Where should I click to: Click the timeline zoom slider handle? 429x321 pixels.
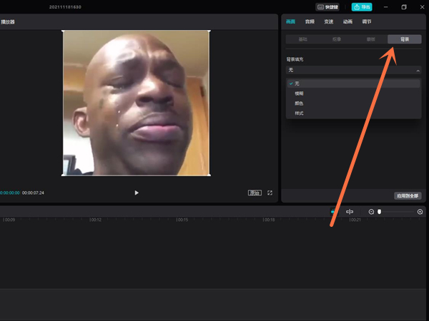tap(380, 212)
